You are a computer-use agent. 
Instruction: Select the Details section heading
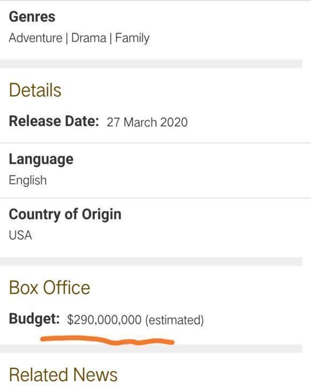pos(35,91)
